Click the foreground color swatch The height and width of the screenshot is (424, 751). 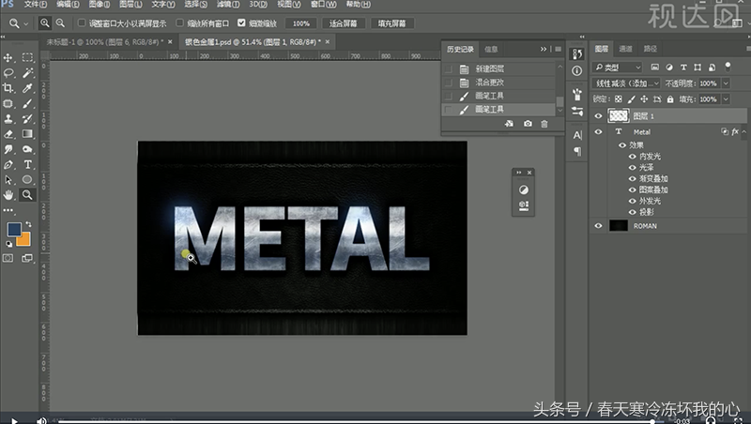15,229
